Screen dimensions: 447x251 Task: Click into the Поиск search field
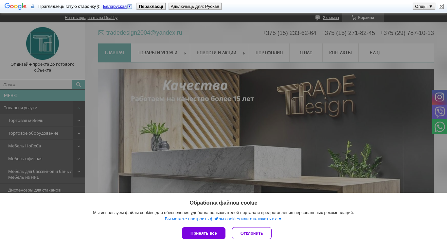[36, 85]
